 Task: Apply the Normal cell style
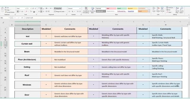coord(101,8)
